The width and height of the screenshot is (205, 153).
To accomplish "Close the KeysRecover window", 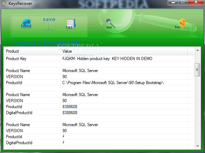I will click(x=196, y=2).
